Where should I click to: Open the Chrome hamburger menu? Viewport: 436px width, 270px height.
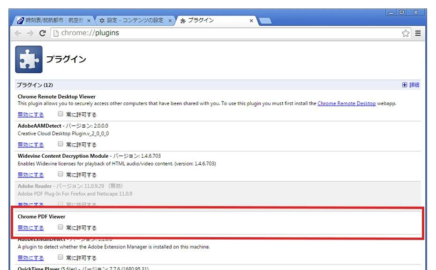click(418, 33)
